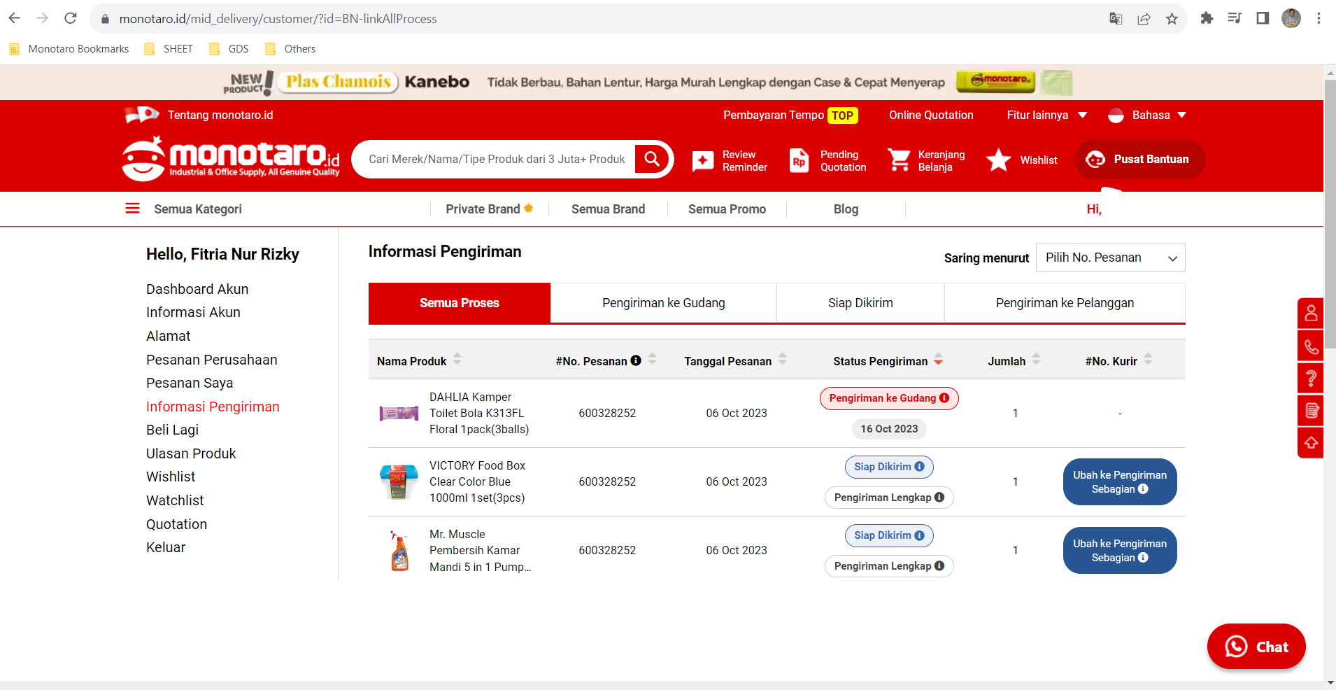The height and width of the screenshot is (690, 1336).
Task: Open Semua Brand menu item
Action: 608,209
